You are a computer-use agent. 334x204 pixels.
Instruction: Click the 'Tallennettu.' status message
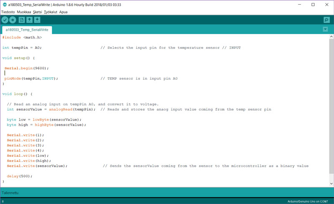click(10, 193)
